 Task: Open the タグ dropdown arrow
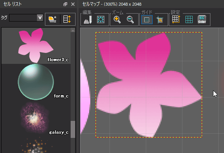click(40, 18)
